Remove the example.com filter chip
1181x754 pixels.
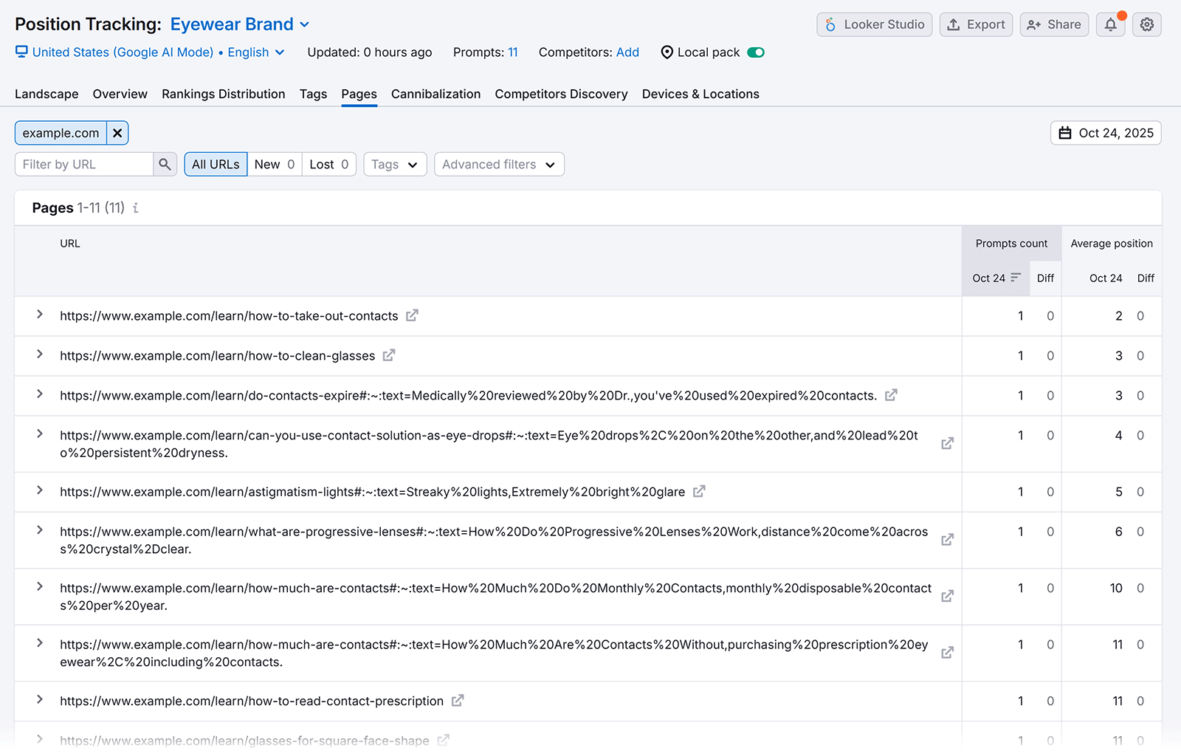tap(117, 133)
